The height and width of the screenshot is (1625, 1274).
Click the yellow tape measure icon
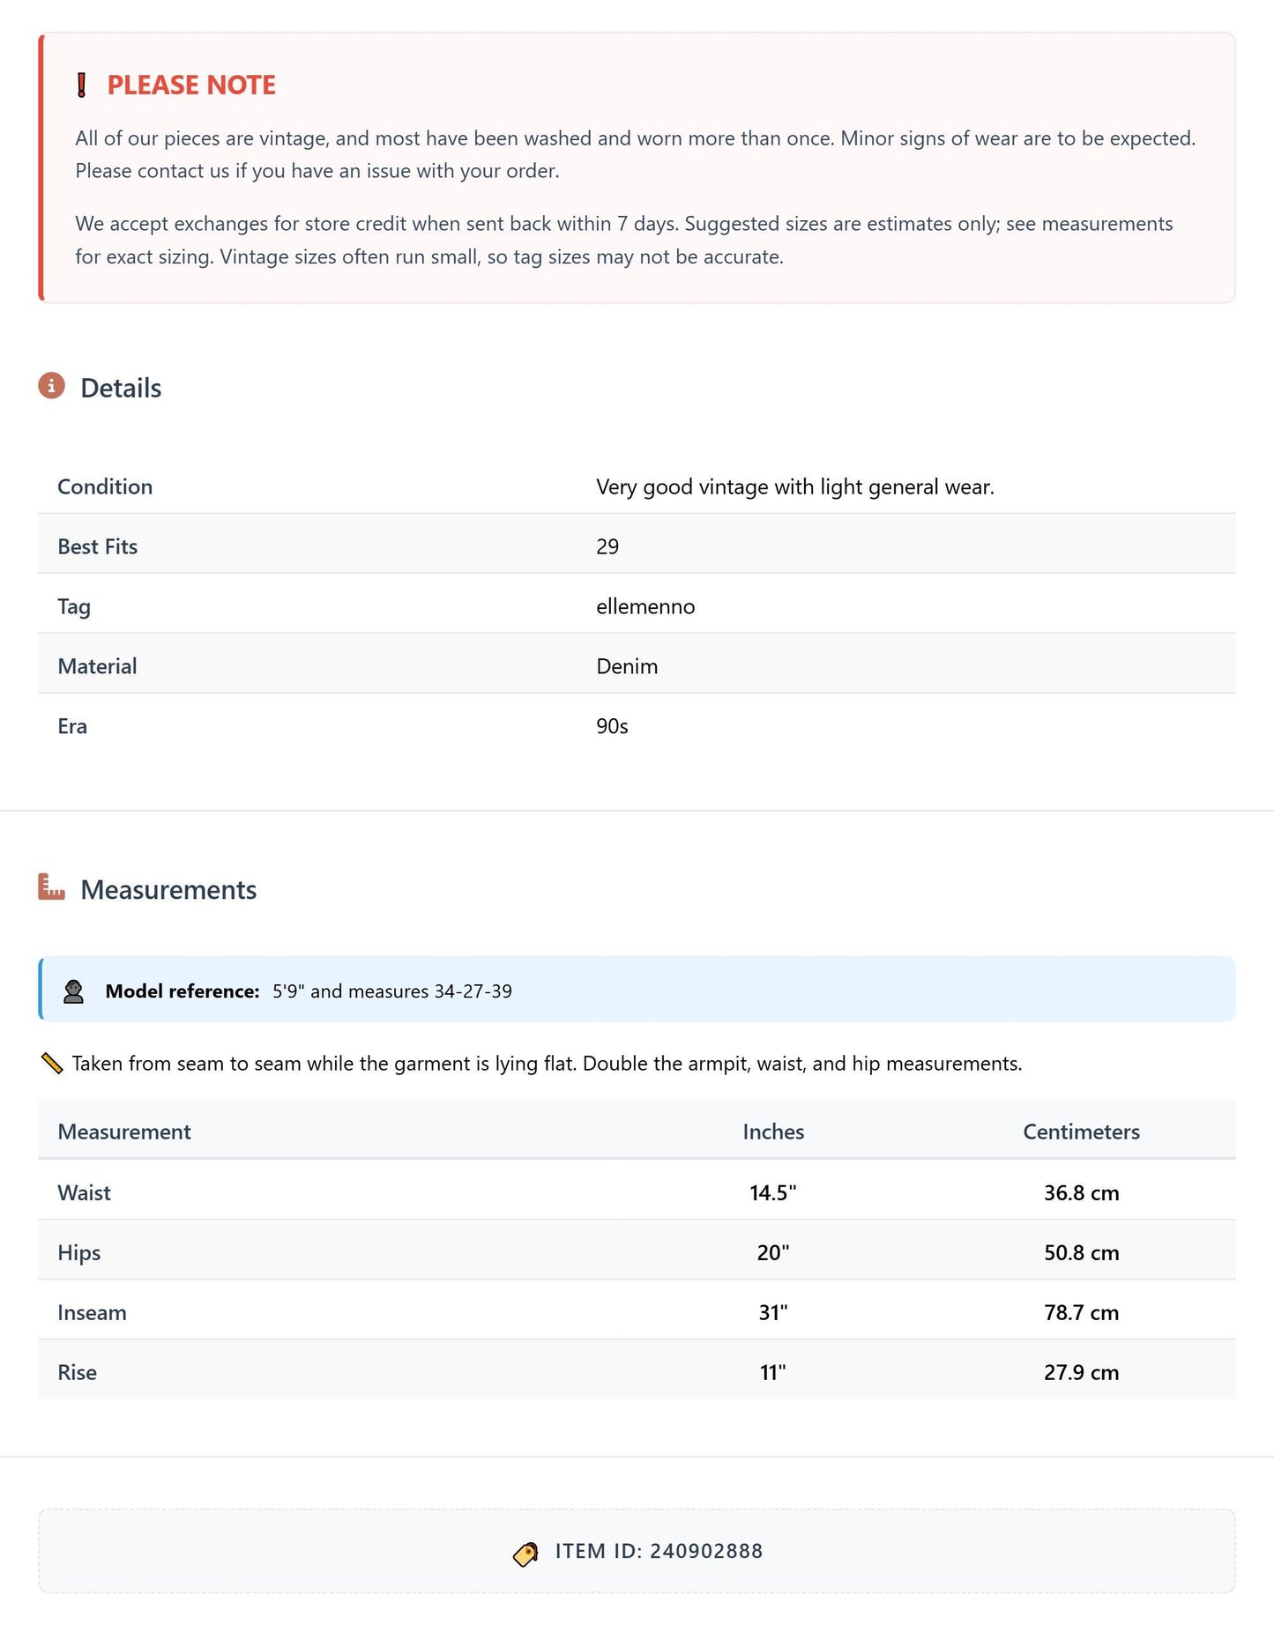tap(52, 1064)
